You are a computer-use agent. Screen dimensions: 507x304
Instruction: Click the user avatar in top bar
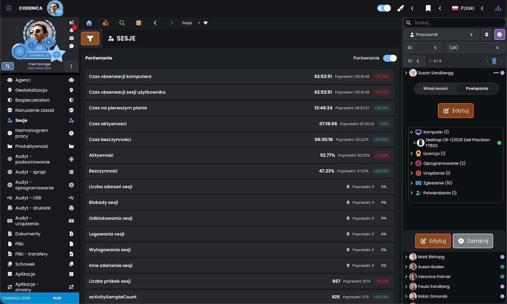[55, 8]
